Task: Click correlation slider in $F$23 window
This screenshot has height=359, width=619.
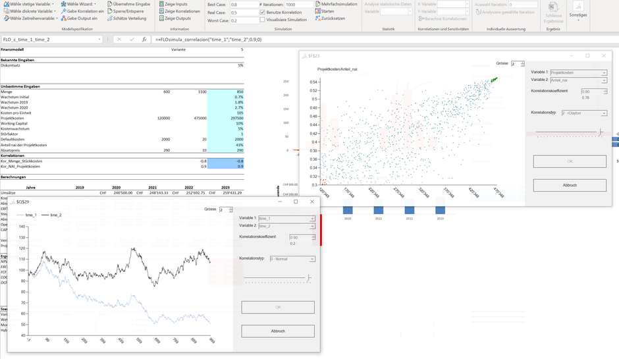Action: [x=570, y=132]
